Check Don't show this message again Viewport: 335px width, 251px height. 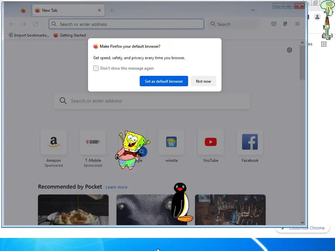[x=96, y=68]
